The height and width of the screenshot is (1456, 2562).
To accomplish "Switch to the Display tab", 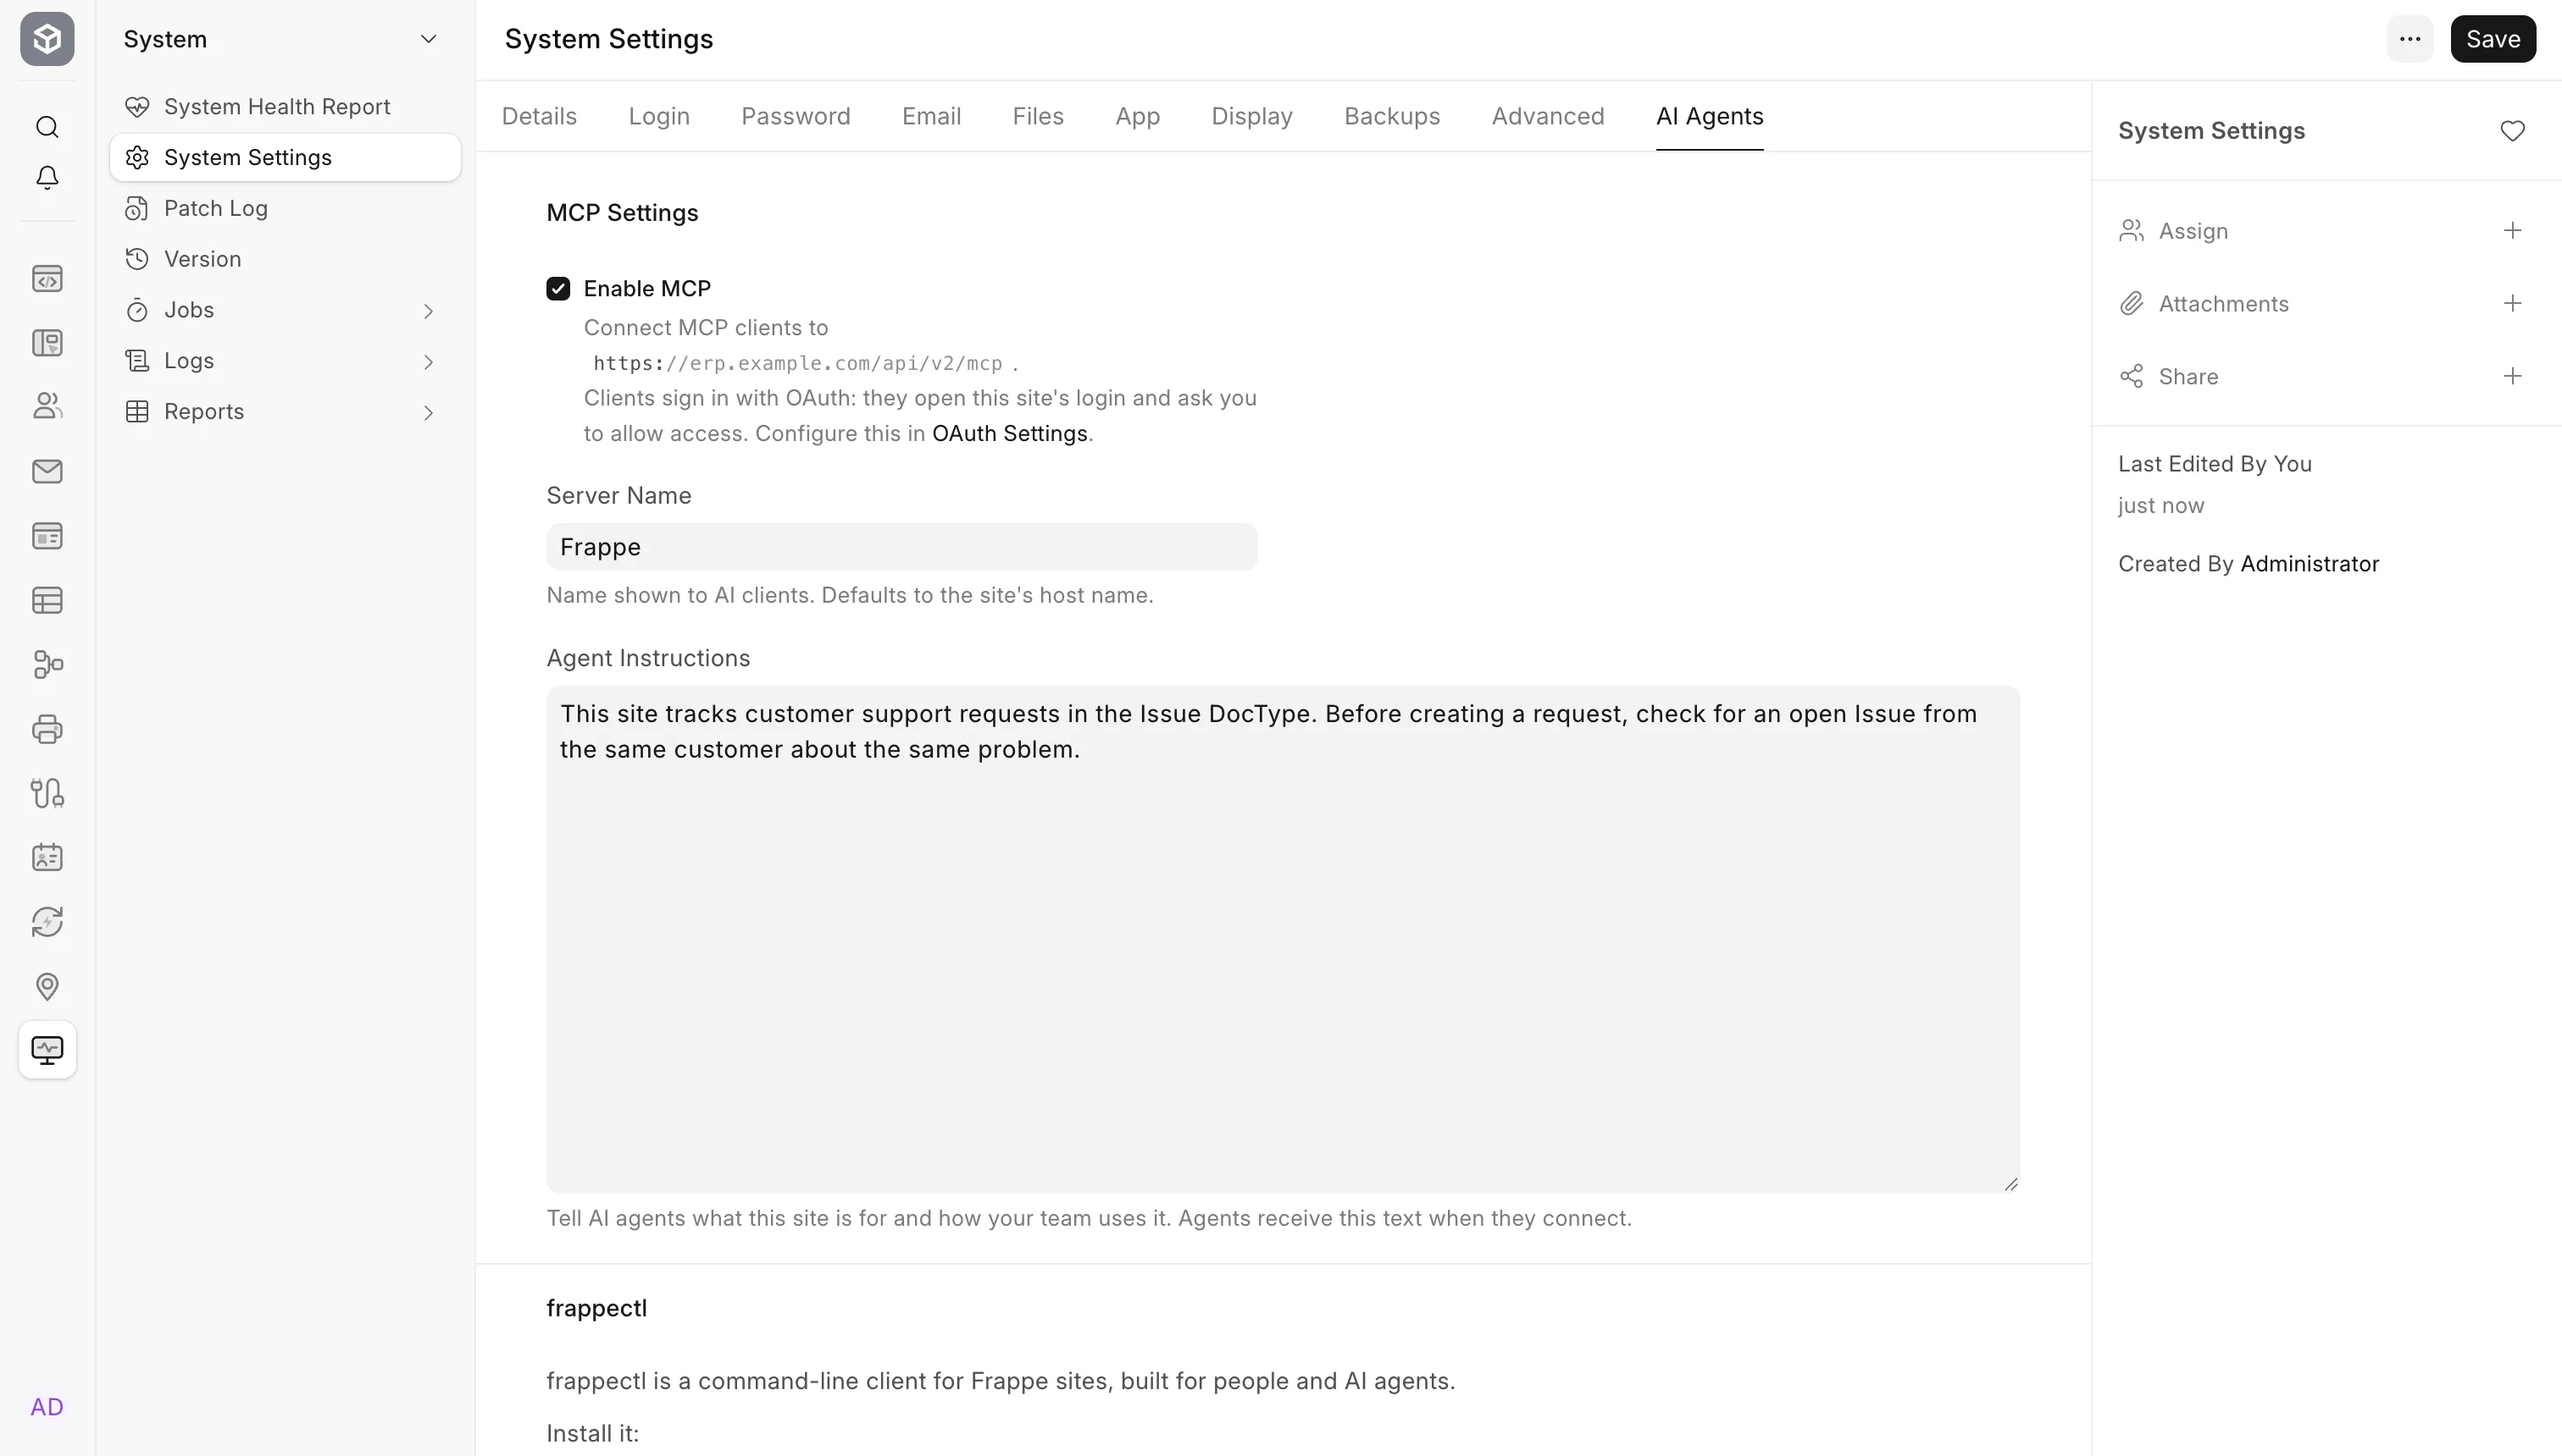I will point(1252,116).
